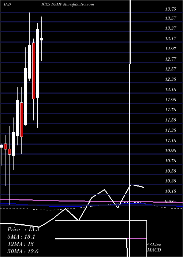This screenshot has height=257, width=183.
Task: Click the MunafaSutra.com chart title text
Action: coord(78,4)
